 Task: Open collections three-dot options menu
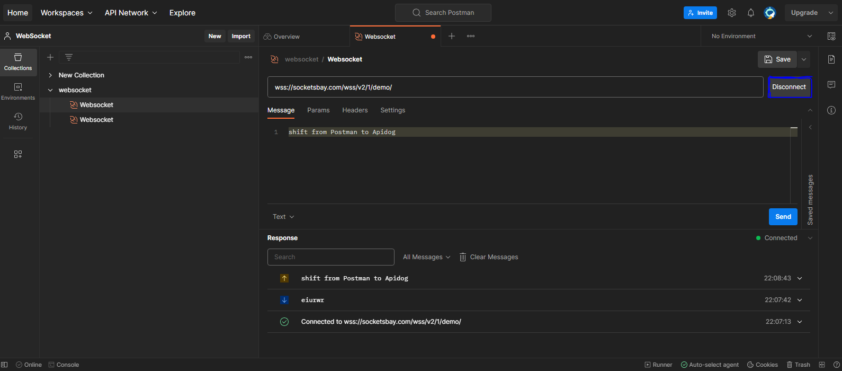pos(248,57)
